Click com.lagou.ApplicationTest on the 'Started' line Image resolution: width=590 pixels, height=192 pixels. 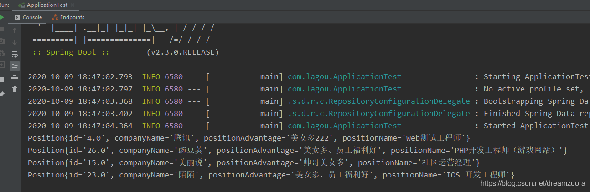pos(345,126)
